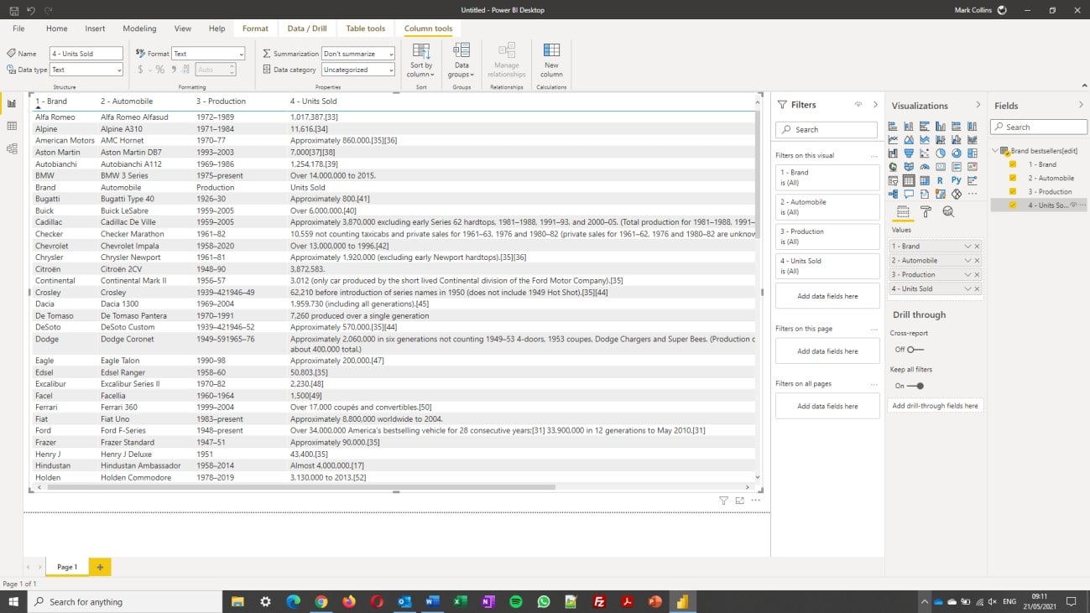Uncheck the 1 - Brand field checkbox
Screen dimensions: 1090x613
[x=1012, y=164]
